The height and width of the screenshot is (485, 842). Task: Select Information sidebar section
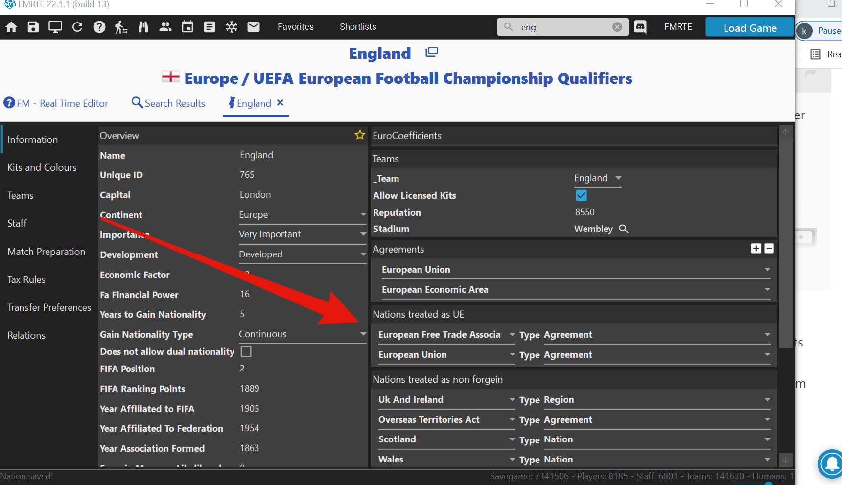point(33,139)
